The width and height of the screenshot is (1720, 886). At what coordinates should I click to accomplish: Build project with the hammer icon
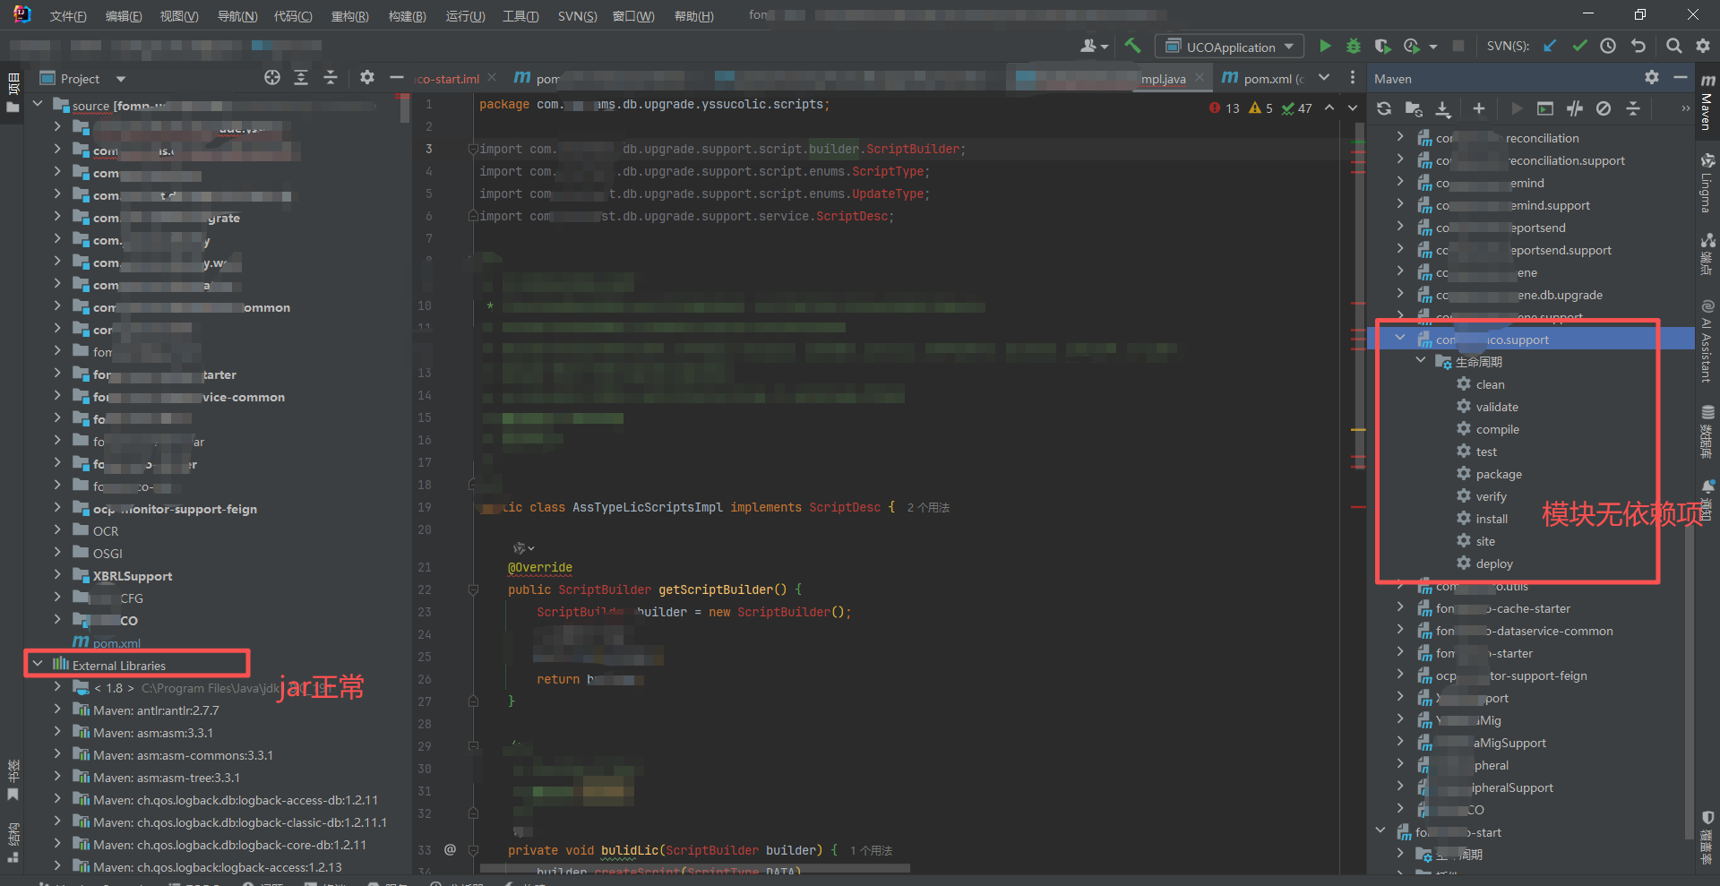1132,46
